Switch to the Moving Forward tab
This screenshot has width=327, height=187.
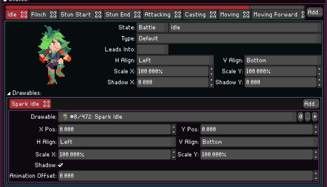pyautogui.click(x=275, y=15)
